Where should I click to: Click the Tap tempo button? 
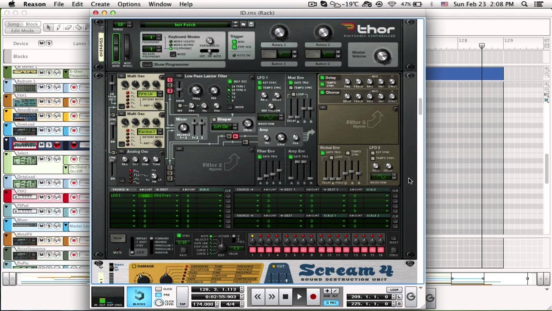tap(182, 298)
